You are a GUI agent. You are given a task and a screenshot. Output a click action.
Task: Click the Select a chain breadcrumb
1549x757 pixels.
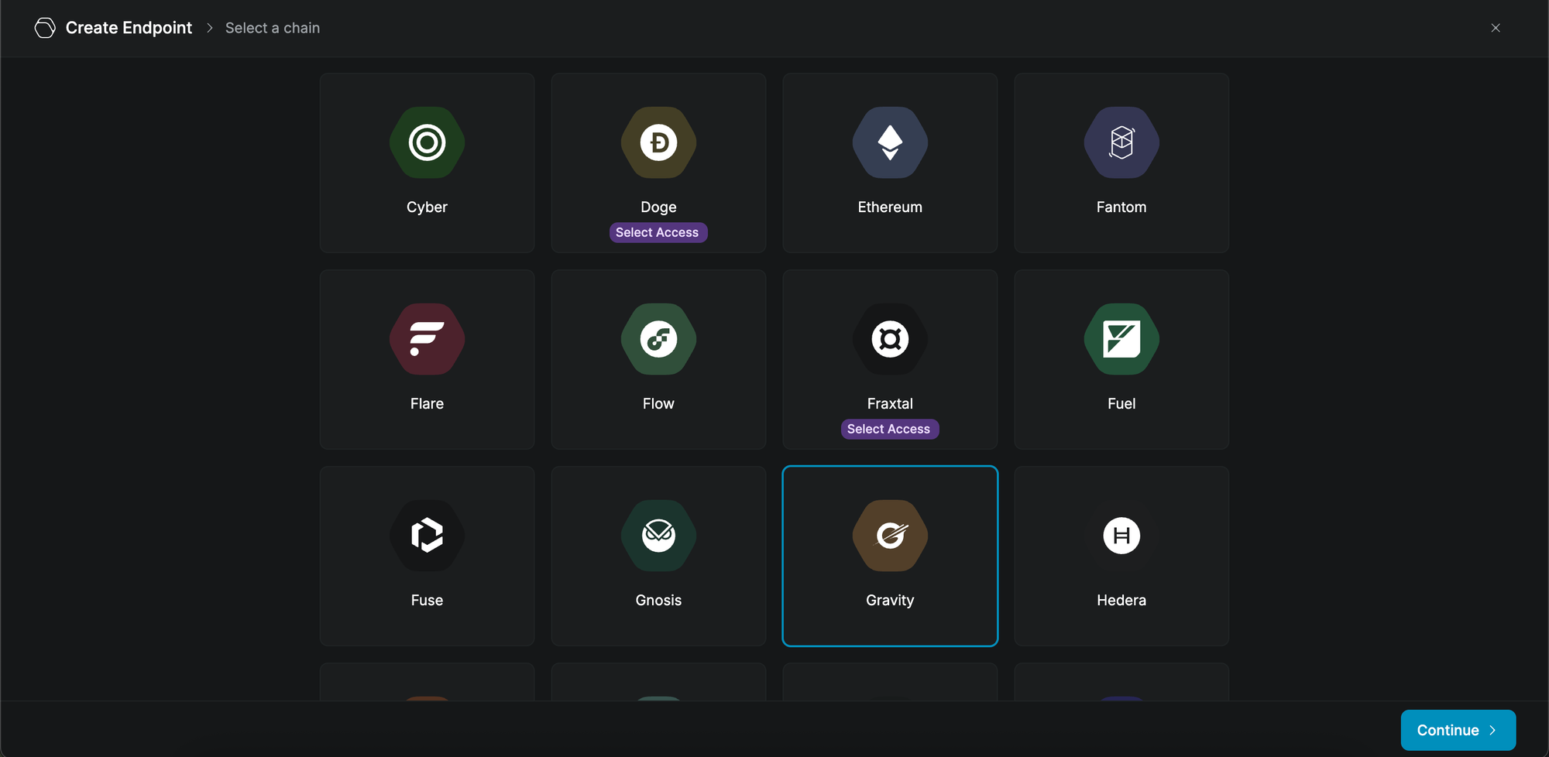pos(273,28)
